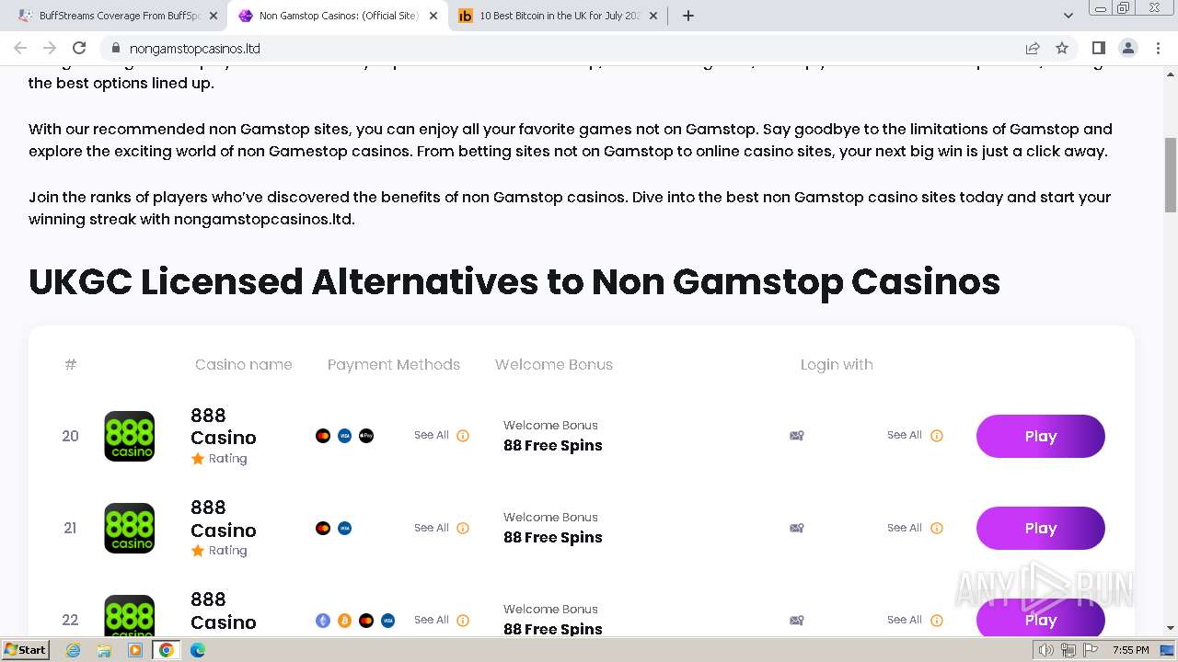The height and width of the screenshot is (662, 1178).
Task: Click the volume icon in system tray
Action: pyautogui.click(x=1046, y=650)
